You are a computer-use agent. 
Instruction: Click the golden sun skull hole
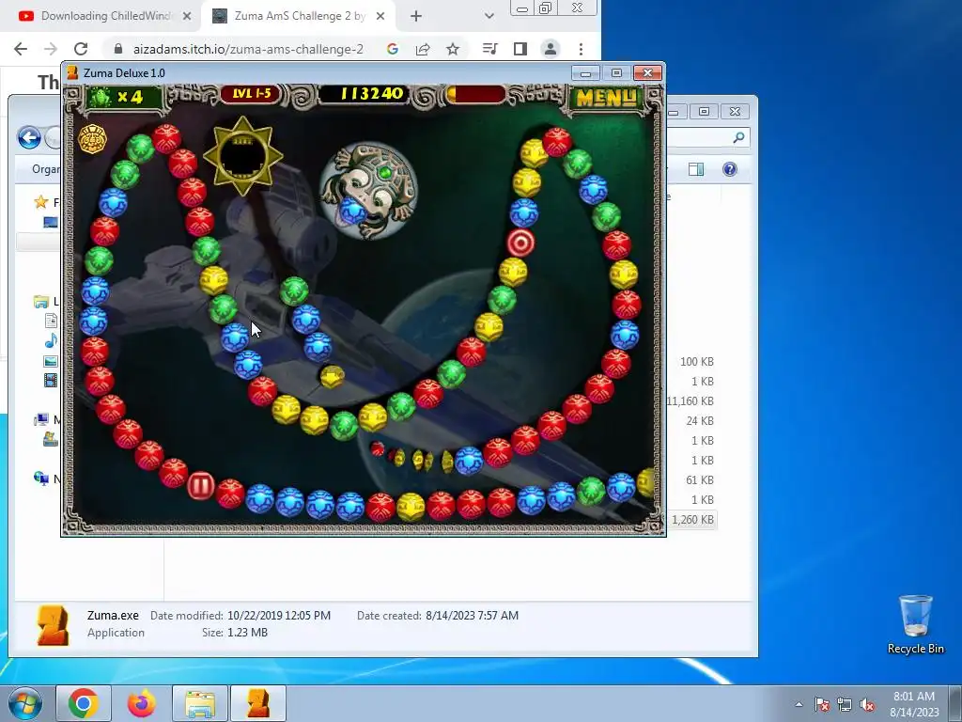click(x=243, y=156)
